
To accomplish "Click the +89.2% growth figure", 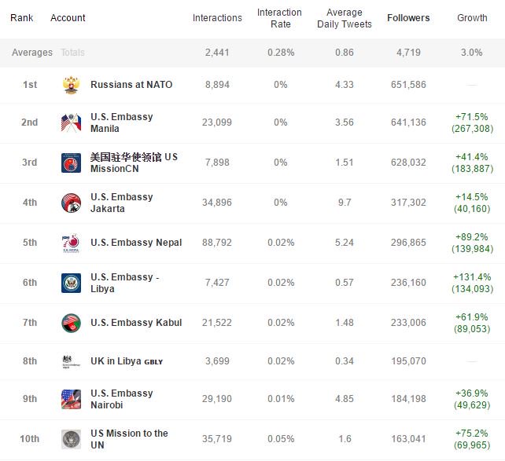I will coord(472,237).
